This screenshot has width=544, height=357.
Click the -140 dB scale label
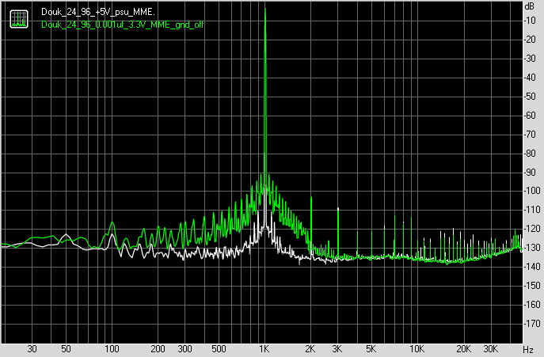(532, 267)
